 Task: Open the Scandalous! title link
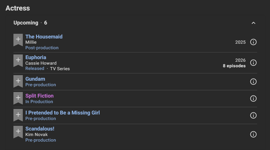pos(40,129)
